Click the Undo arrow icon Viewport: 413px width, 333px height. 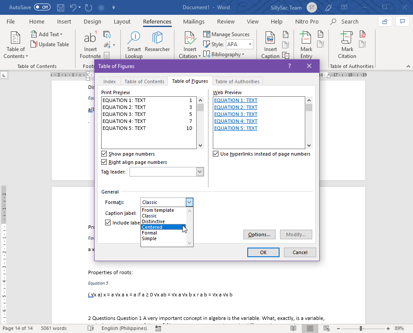[73, 7]
